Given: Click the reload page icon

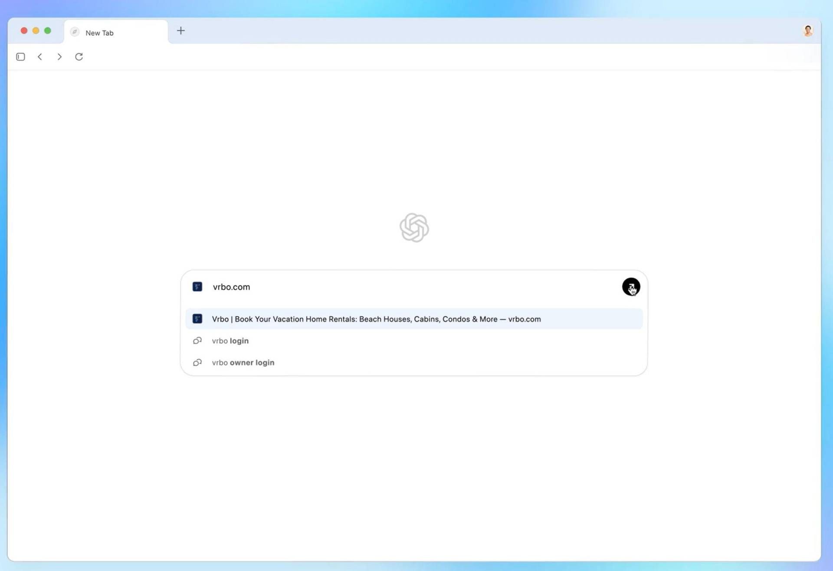Looking at the screenshot, I should pos(79,56).
